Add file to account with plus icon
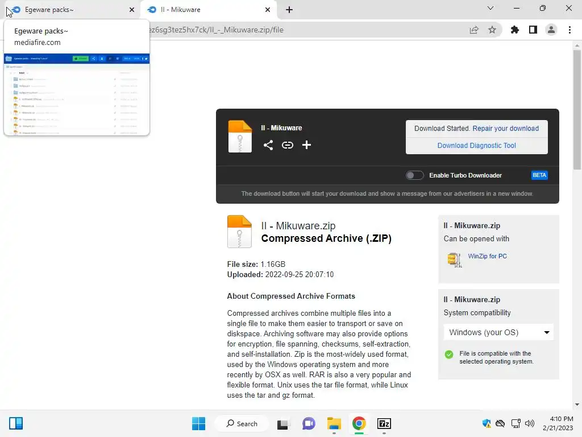582x437 pixels. (306, 145)
